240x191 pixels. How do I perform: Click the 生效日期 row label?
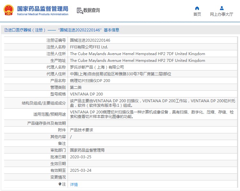[x=58, y=164]
